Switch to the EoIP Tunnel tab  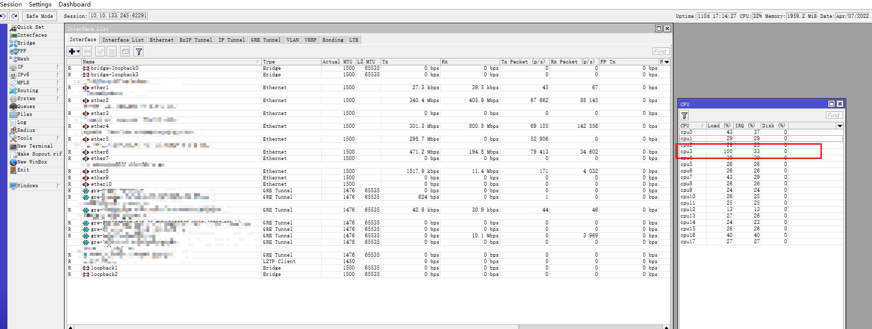point(196,40)
